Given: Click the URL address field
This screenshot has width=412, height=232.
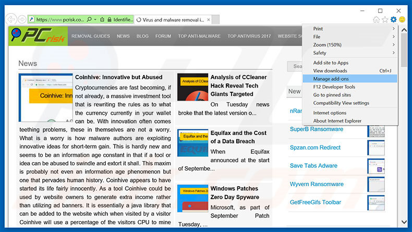Looking at the screenshot, I should point(60,19).
